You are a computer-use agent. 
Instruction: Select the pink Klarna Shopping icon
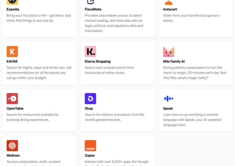click(x=90, y=51)
